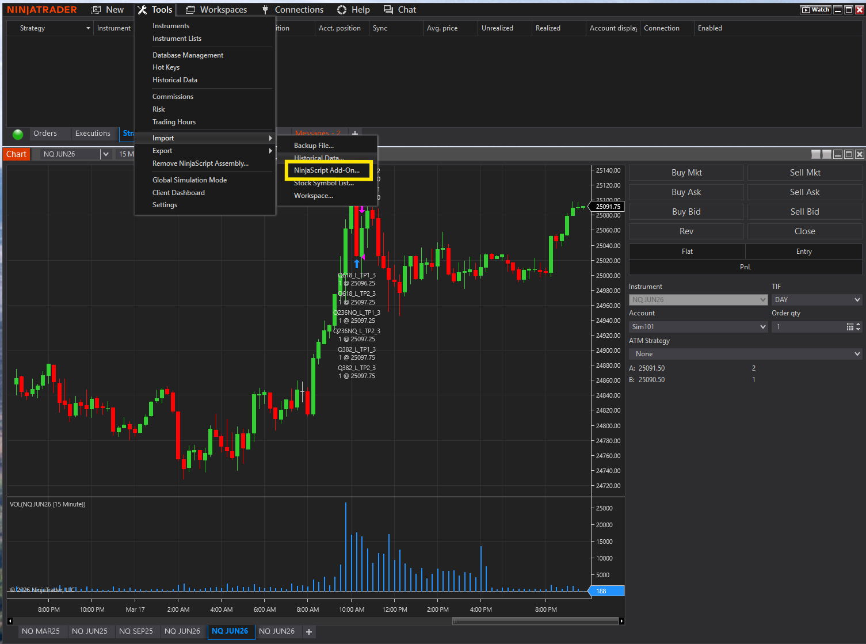Image resolution: width=866 pixels, height=644 pixels.
Task: Add a new instrument tab with the plus icon
Action: click(x=309, y=631)
